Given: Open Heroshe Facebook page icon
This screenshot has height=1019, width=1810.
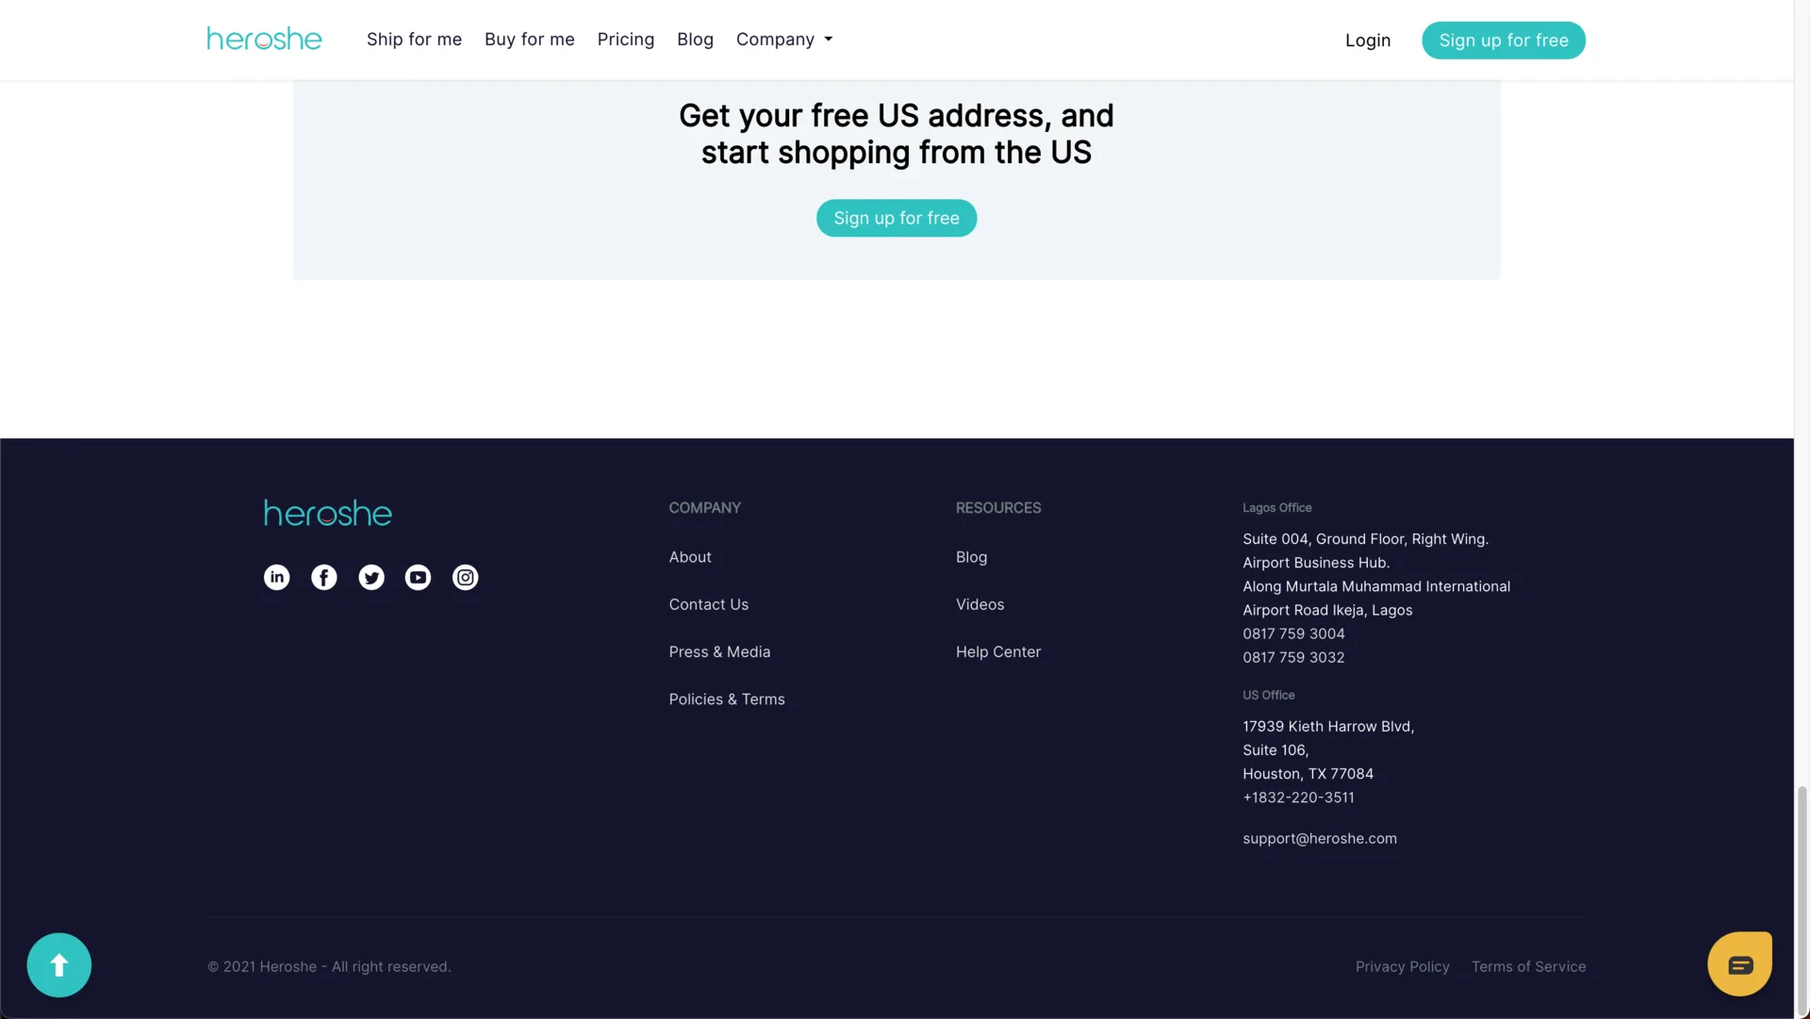Looking at the screenshot, I should (323, 577).
